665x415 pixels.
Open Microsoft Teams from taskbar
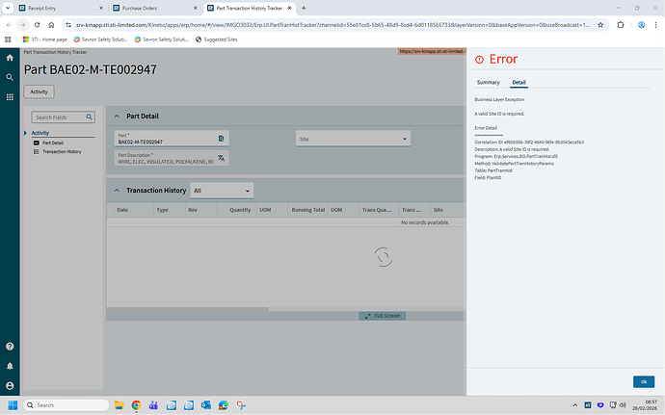click(153, 405)
